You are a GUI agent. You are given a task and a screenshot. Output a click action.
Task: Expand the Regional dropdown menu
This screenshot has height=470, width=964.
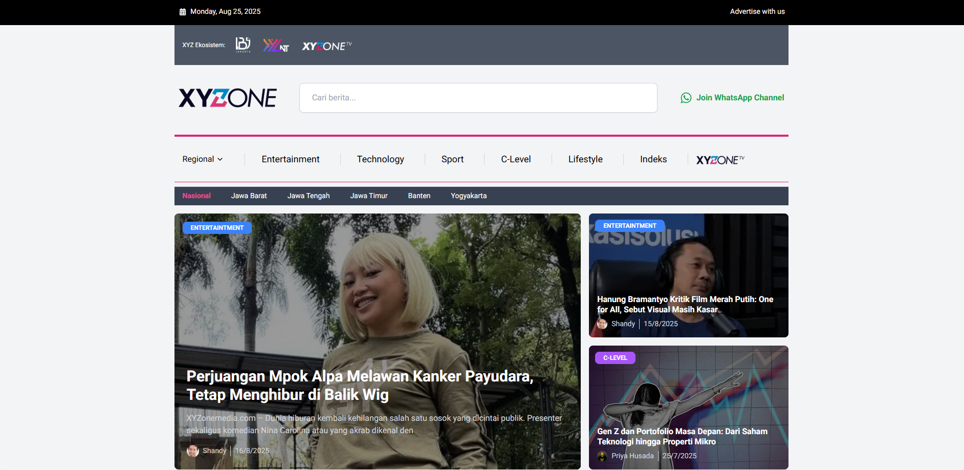[202, 159]
